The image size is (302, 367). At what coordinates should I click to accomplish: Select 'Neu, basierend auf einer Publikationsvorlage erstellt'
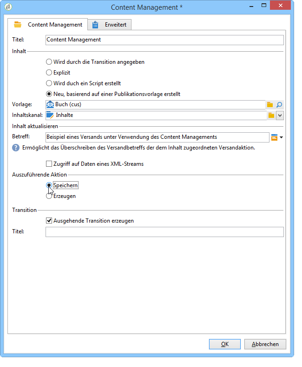(x=113, y=94)
